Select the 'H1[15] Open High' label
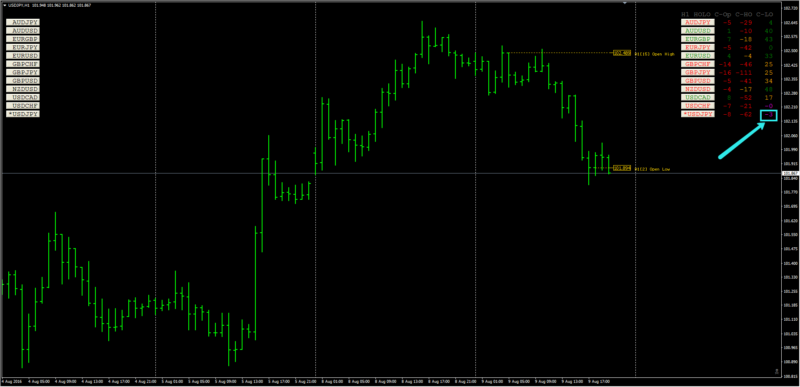The height and width of the screenshot is (387, 800). pyautogui.click(x=655, y=54)
